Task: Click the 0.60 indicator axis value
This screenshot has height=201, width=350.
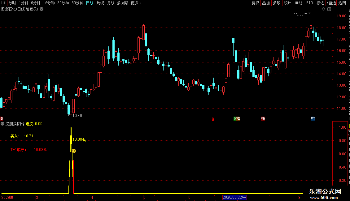Action: 342,154
